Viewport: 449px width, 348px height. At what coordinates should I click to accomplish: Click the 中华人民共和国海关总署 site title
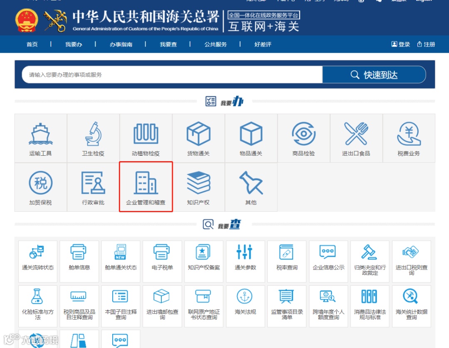[x=146, y=17]
